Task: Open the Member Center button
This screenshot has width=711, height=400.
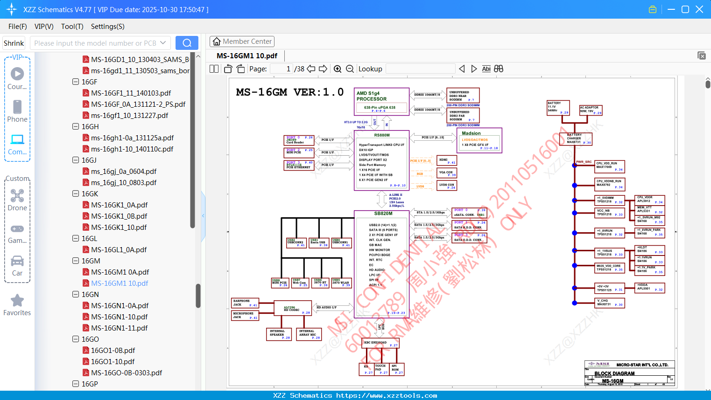Action: coord(242,41)
